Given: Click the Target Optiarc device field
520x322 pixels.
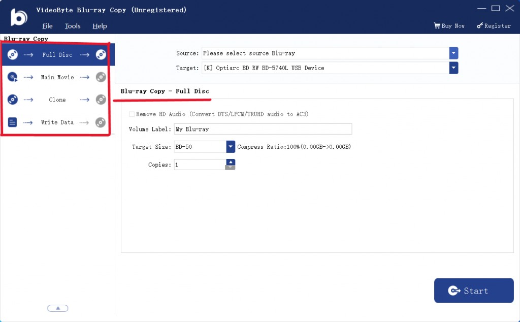Looking at the screenshot, I should pyautogui.click(x=326, y=68).
